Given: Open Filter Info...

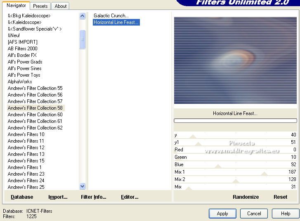Looking at the screenshot, I should (93, 197).
